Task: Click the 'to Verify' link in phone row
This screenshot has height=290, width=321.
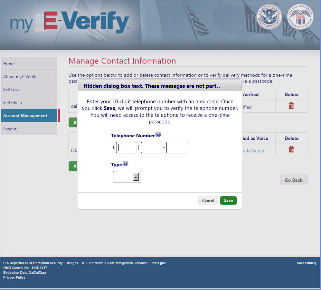Action: (x=253, y=151)
